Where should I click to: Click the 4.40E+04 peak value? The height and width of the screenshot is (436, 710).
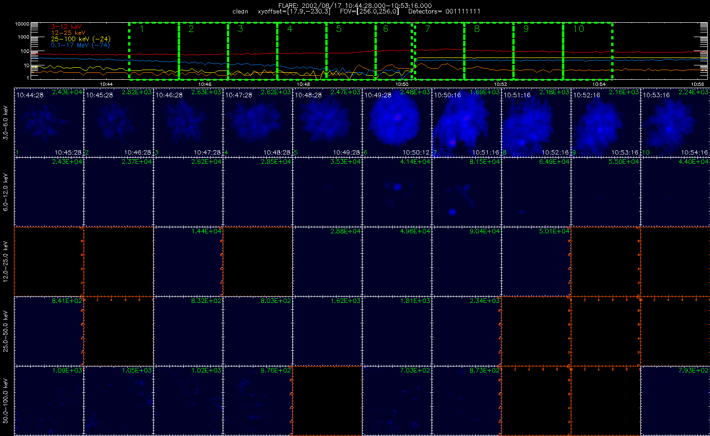pos(695,161)
